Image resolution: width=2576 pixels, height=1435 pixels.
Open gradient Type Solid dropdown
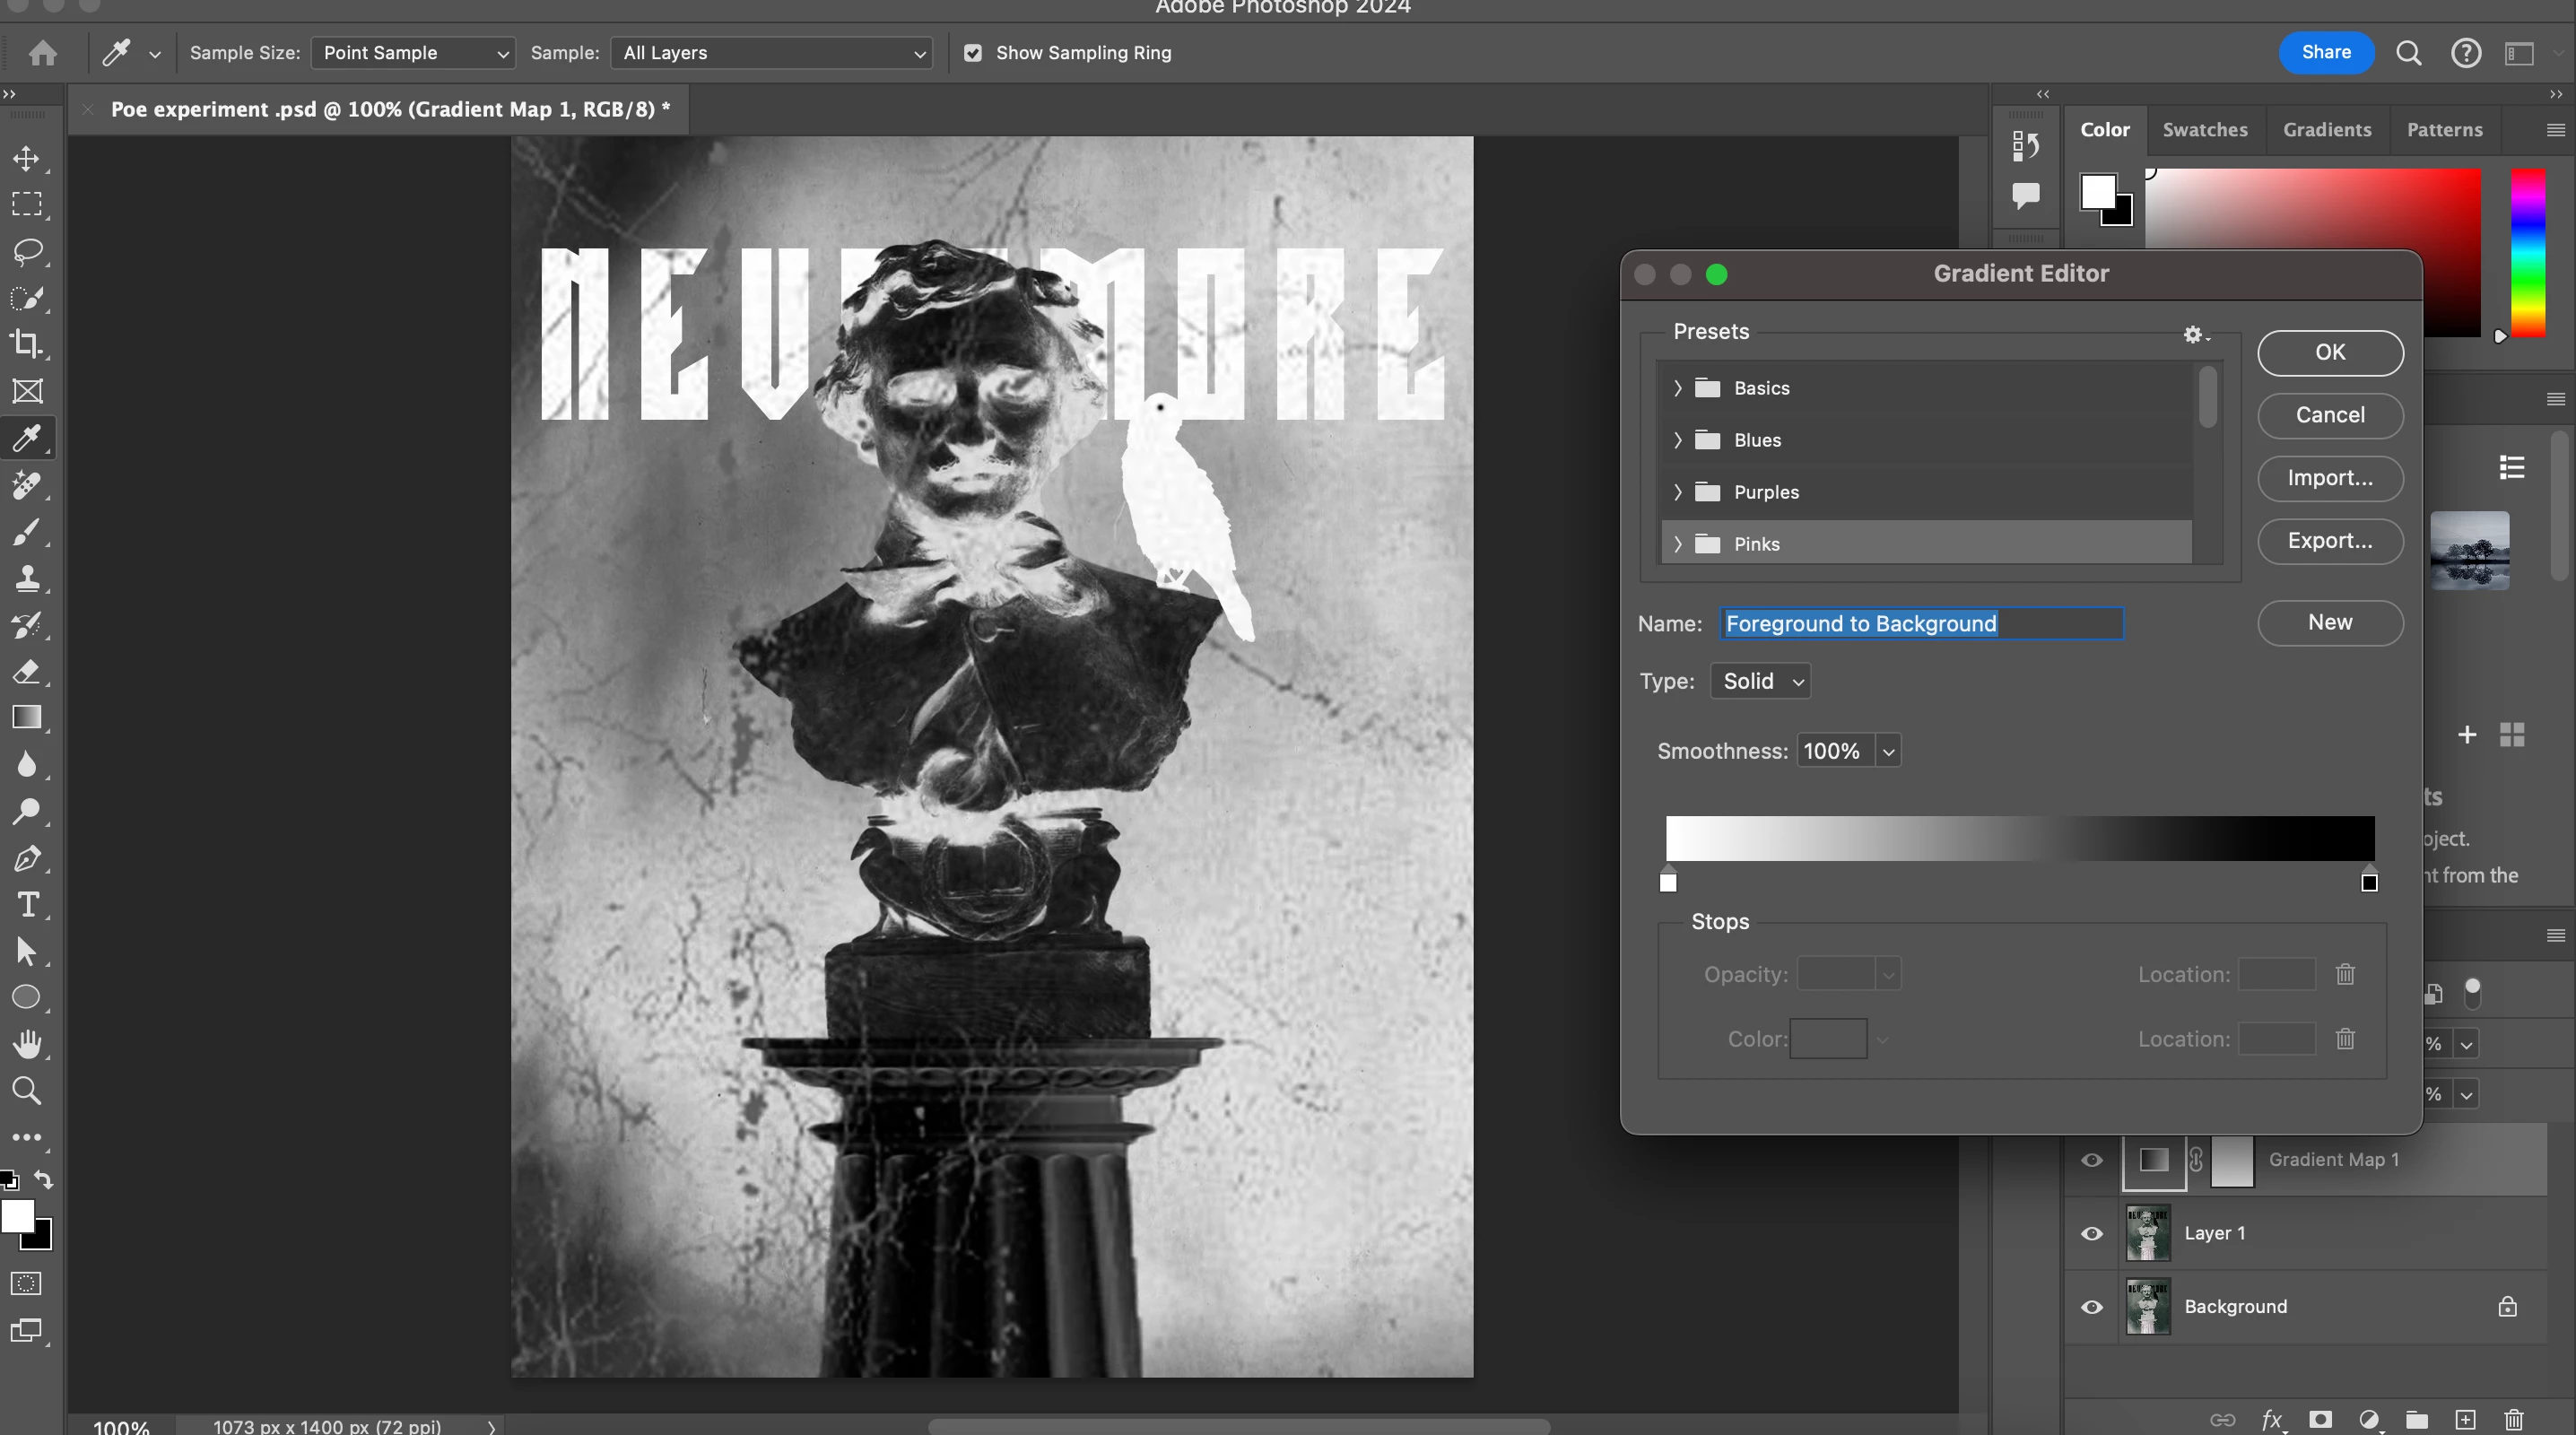pyautogui.click(x=1761, y=681)
